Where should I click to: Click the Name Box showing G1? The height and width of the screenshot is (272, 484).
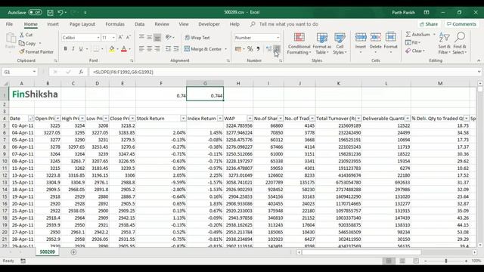20,72
